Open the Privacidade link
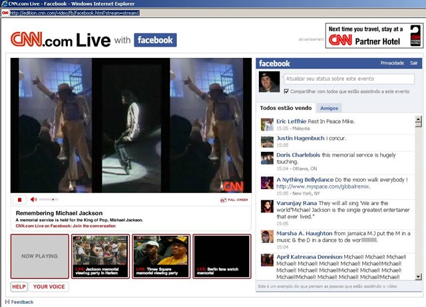The image size is (426, 307). click(x=392, y=63)
